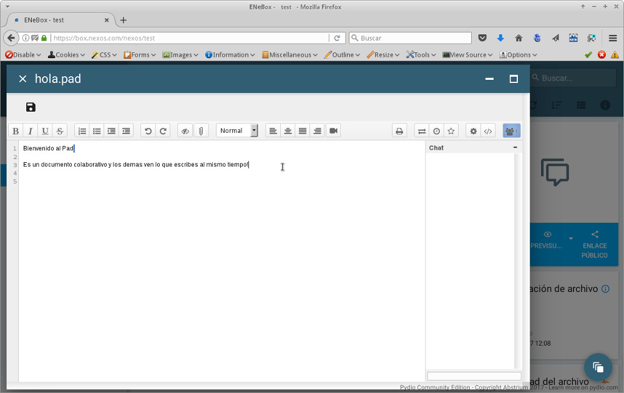The image size is (624, 393).
Task: Print the pad document
Action: 399,131
